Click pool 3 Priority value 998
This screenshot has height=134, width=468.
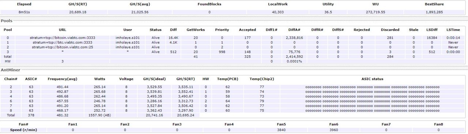(x=222, y=52)
